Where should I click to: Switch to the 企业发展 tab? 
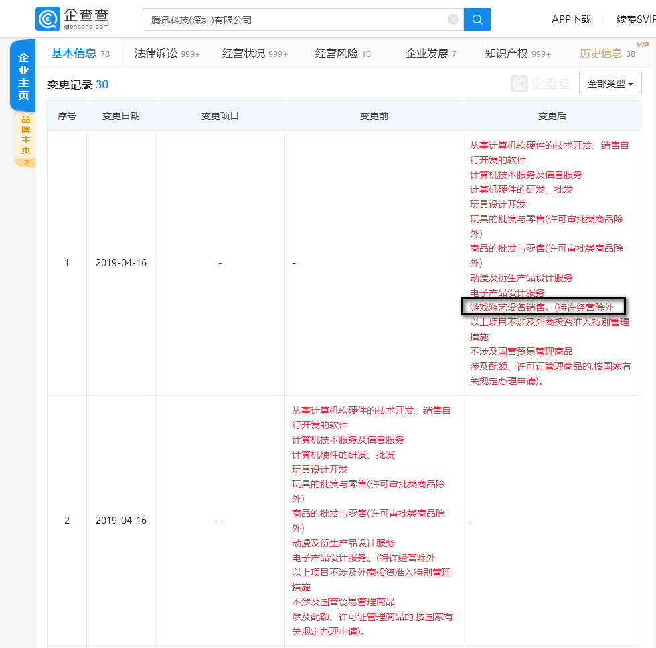(x=430, y=53)
